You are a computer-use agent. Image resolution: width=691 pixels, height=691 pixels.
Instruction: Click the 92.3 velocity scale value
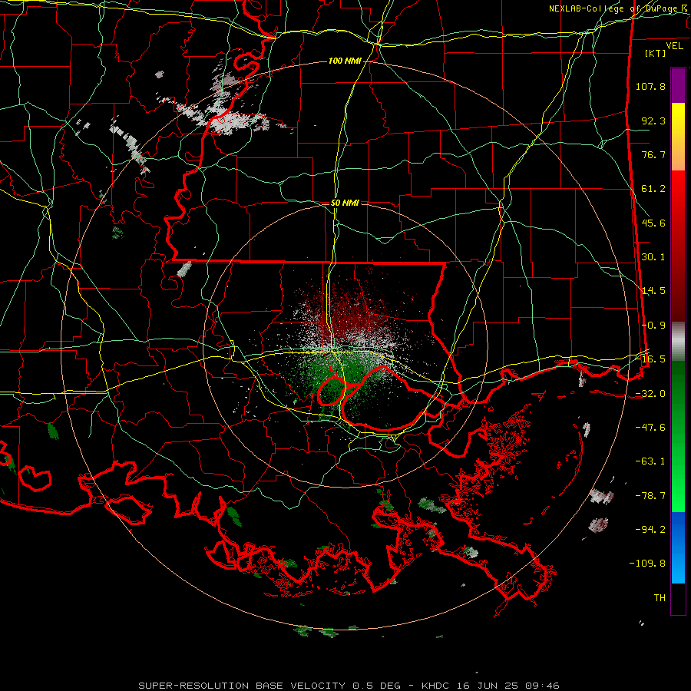coord(653,121)
